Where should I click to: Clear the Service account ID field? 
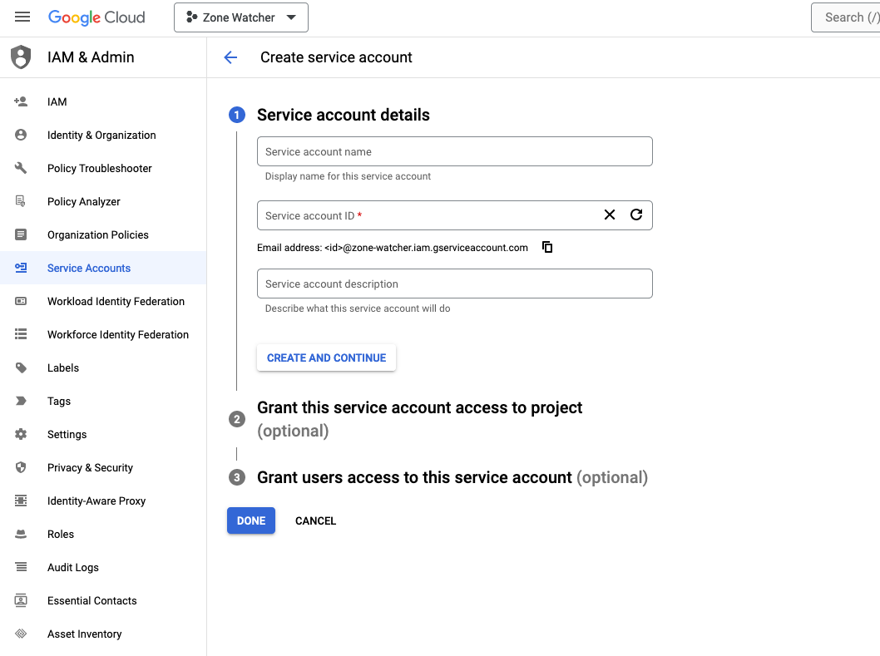[610, 215]
